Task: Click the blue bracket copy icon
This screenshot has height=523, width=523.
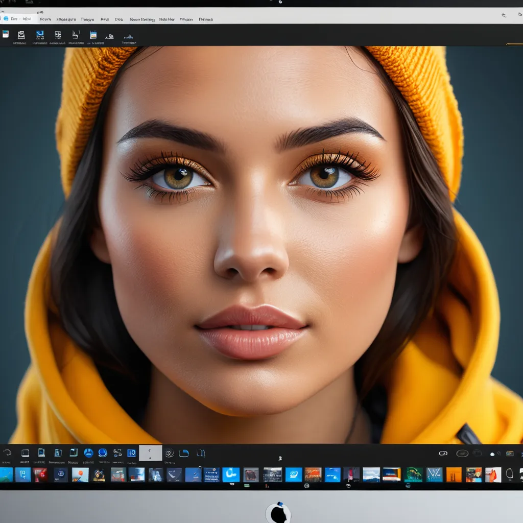Action: 201,453
